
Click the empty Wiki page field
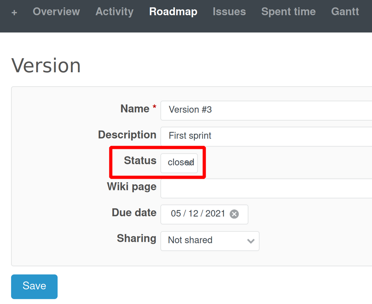click(x=260, y=189)
